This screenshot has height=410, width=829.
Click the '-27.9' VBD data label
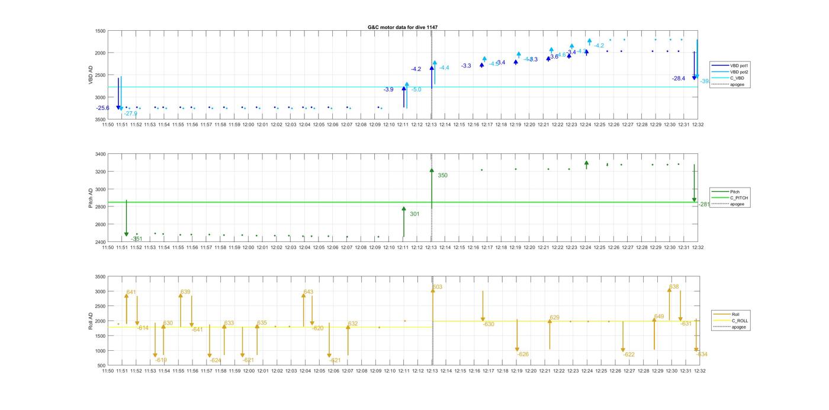click(x=131, y=114)
